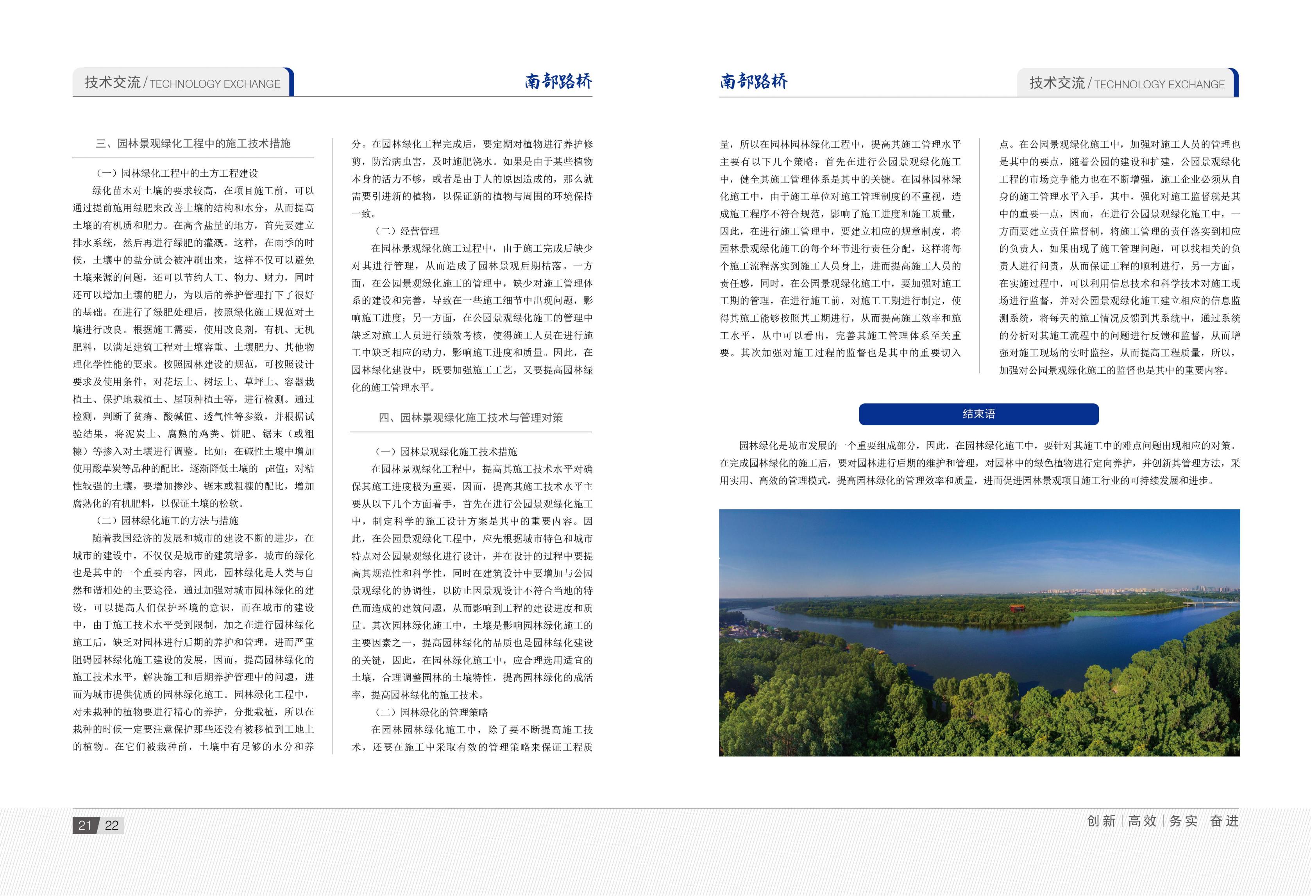Click the 南部路桥 logo on right page
The width and height of the screenshot is (1311, 896).
[x=754, y=82]
